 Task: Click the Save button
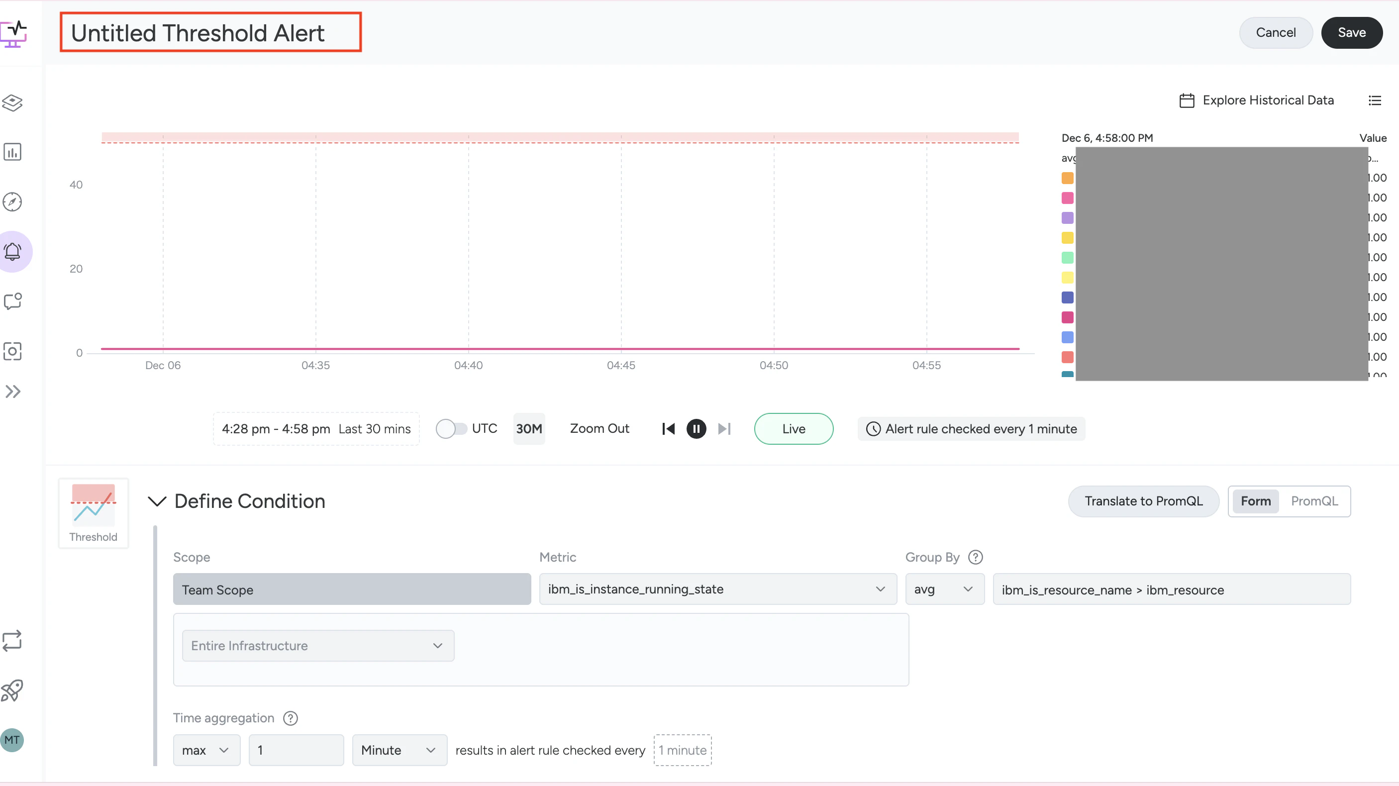(1351, 33)
